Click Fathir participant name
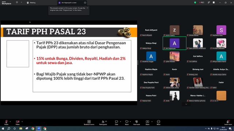 [221, 83]
